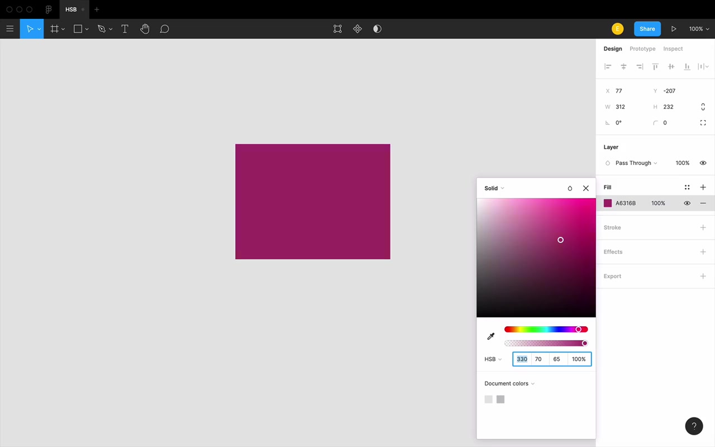Select the darker gray document color
The height and width of the screenshot is (447, 715).
coord(500,400)
